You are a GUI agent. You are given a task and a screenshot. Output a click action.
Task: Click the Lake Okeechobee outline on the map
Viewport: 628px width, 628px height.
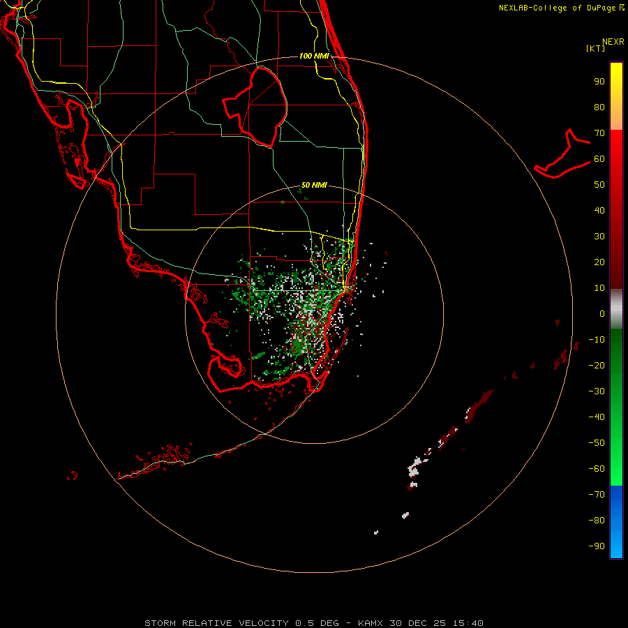(x=255, y=107)
